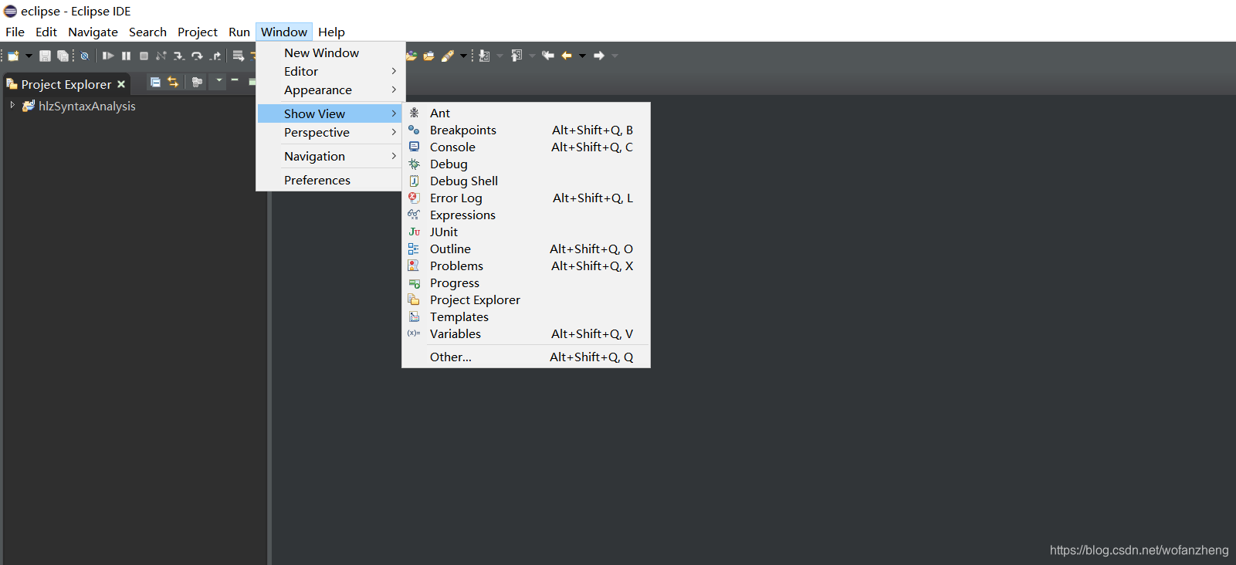This screenshot has height=565, width=1236.
Task: Click the Save toolbar icon
Action: [45, 56]
